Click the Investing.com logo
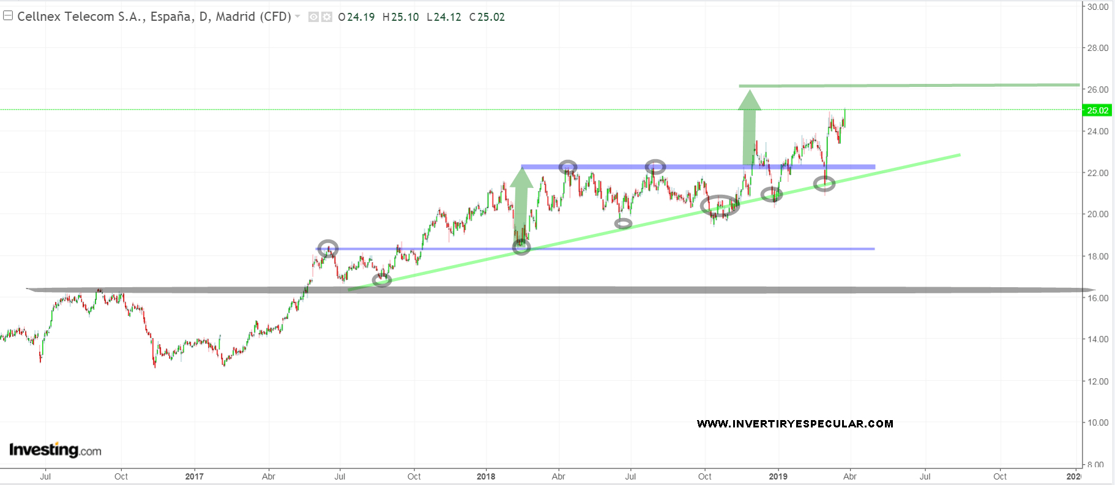Screen dimensions: 1115x485 (x=55, y=450)
